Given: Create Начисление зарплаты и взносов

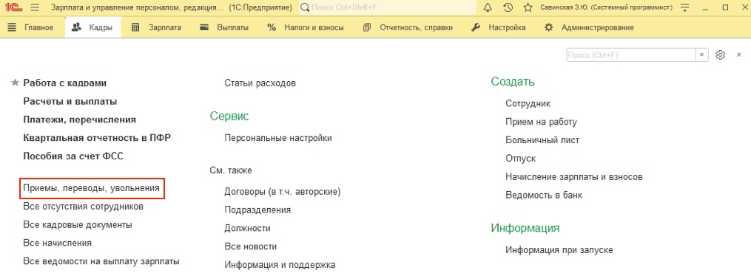Looking at the screenshot, I should click(573, 177).
